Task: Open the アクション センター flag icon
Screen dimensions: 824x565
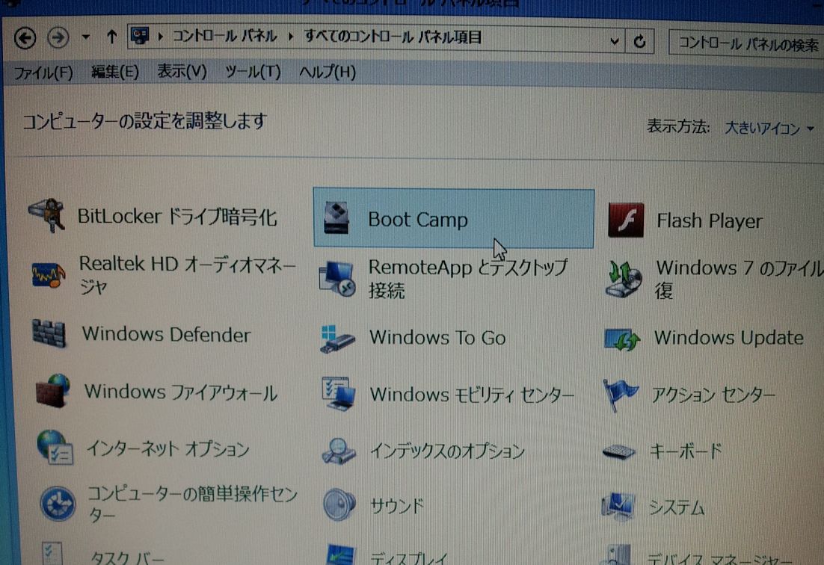Action: 621,395
